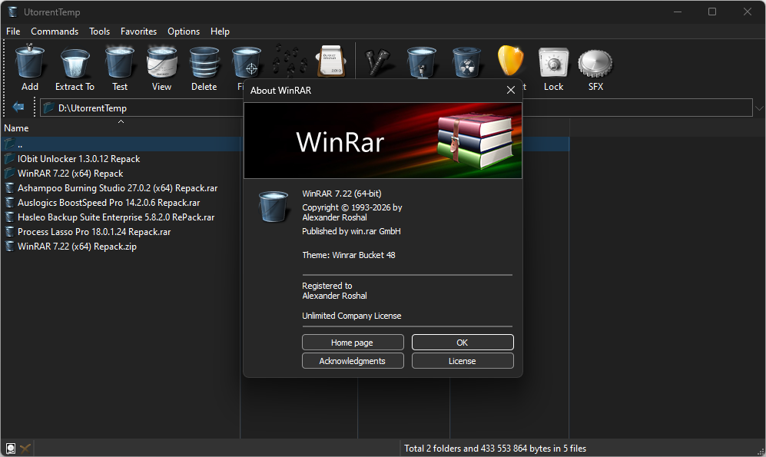Close the About WinRAR dialog

click(x=510, y=91)
